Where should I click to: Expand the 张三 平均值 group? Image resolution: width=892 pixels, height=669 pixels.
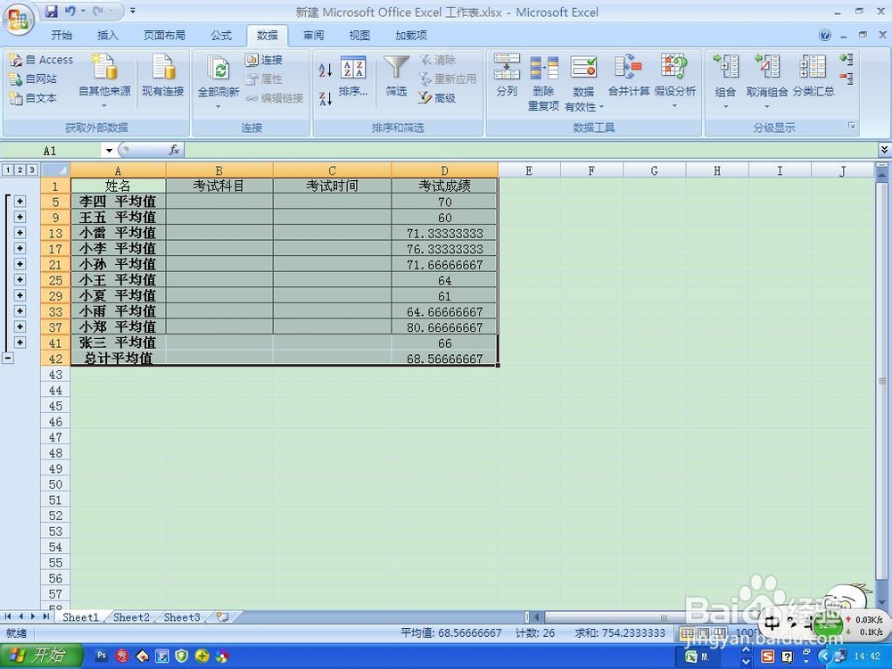(x=20, y=343)
